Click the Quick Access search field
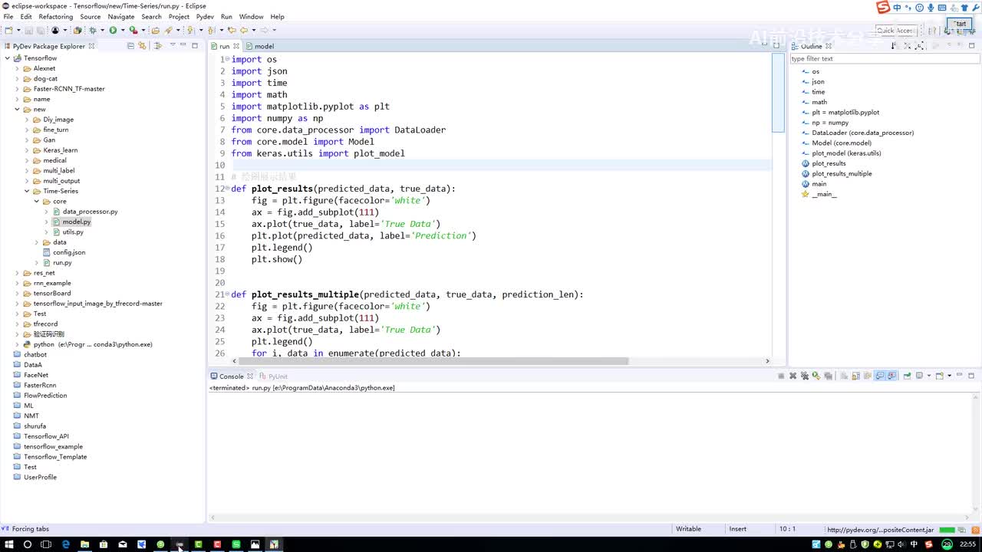The width and height of the screenshot is (982, 552). [895, 31]
